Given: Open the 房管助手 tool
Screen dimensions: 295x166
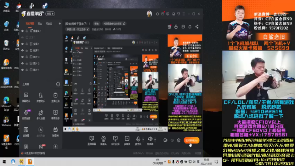Looking at the screenshot, I should [x=41, y=97].
